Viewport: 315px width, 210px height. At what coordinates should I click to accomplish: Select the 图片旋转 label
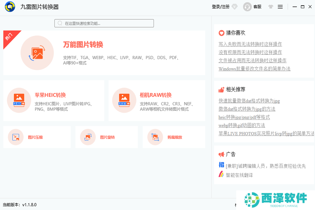point(107,137)
